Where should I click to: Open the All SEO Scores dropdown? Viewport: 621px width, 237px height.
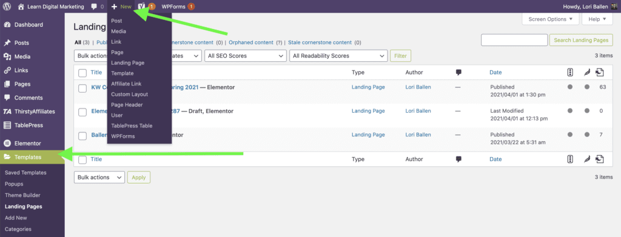point(246,56)
